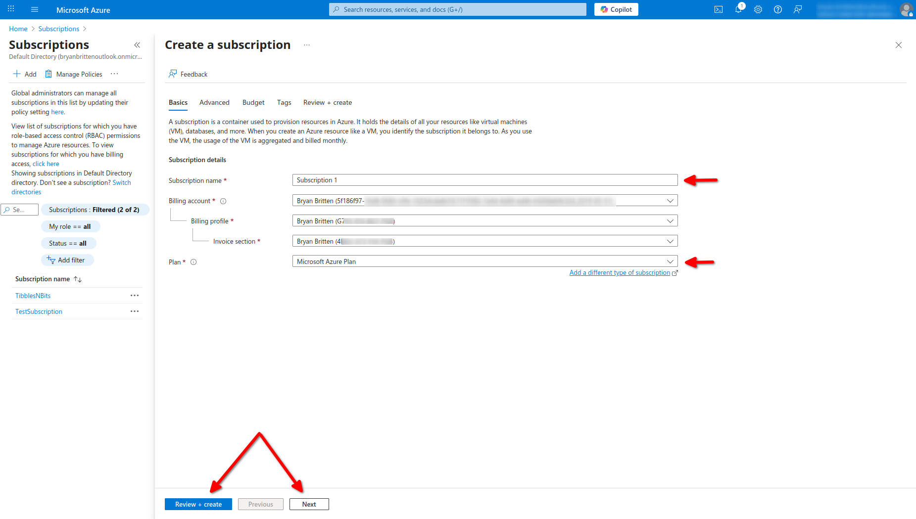The width and height of the screenshot is (916, 519).
Task: Open the account avatar menu
Action: click(x=906, y=9)
